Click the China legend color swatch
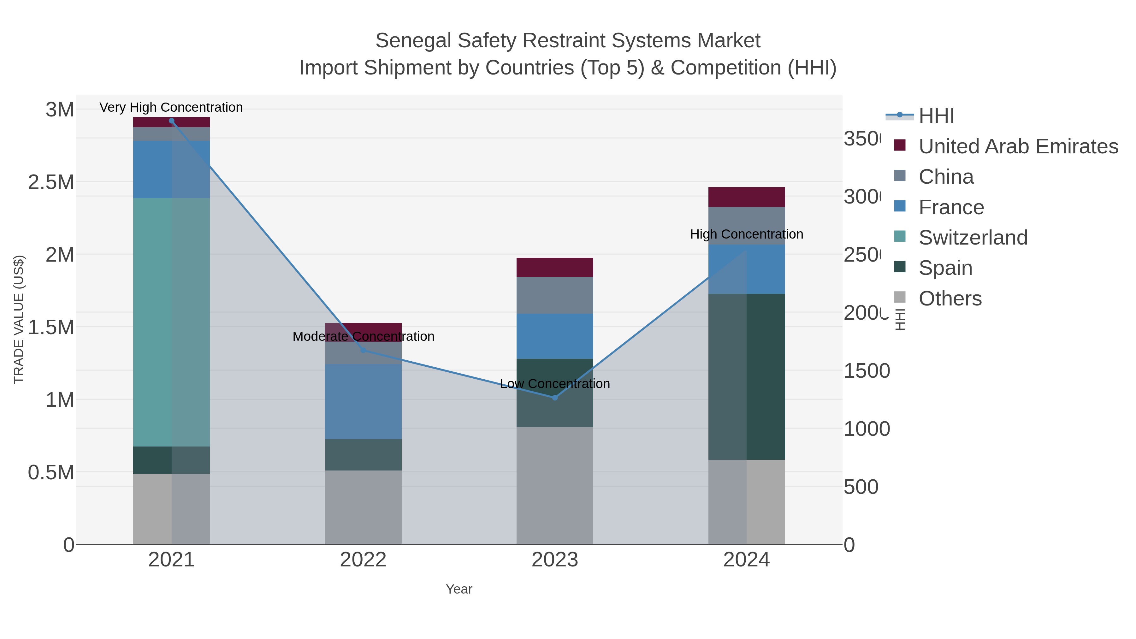Screen dimensions: 1136x639 (900, 176)
